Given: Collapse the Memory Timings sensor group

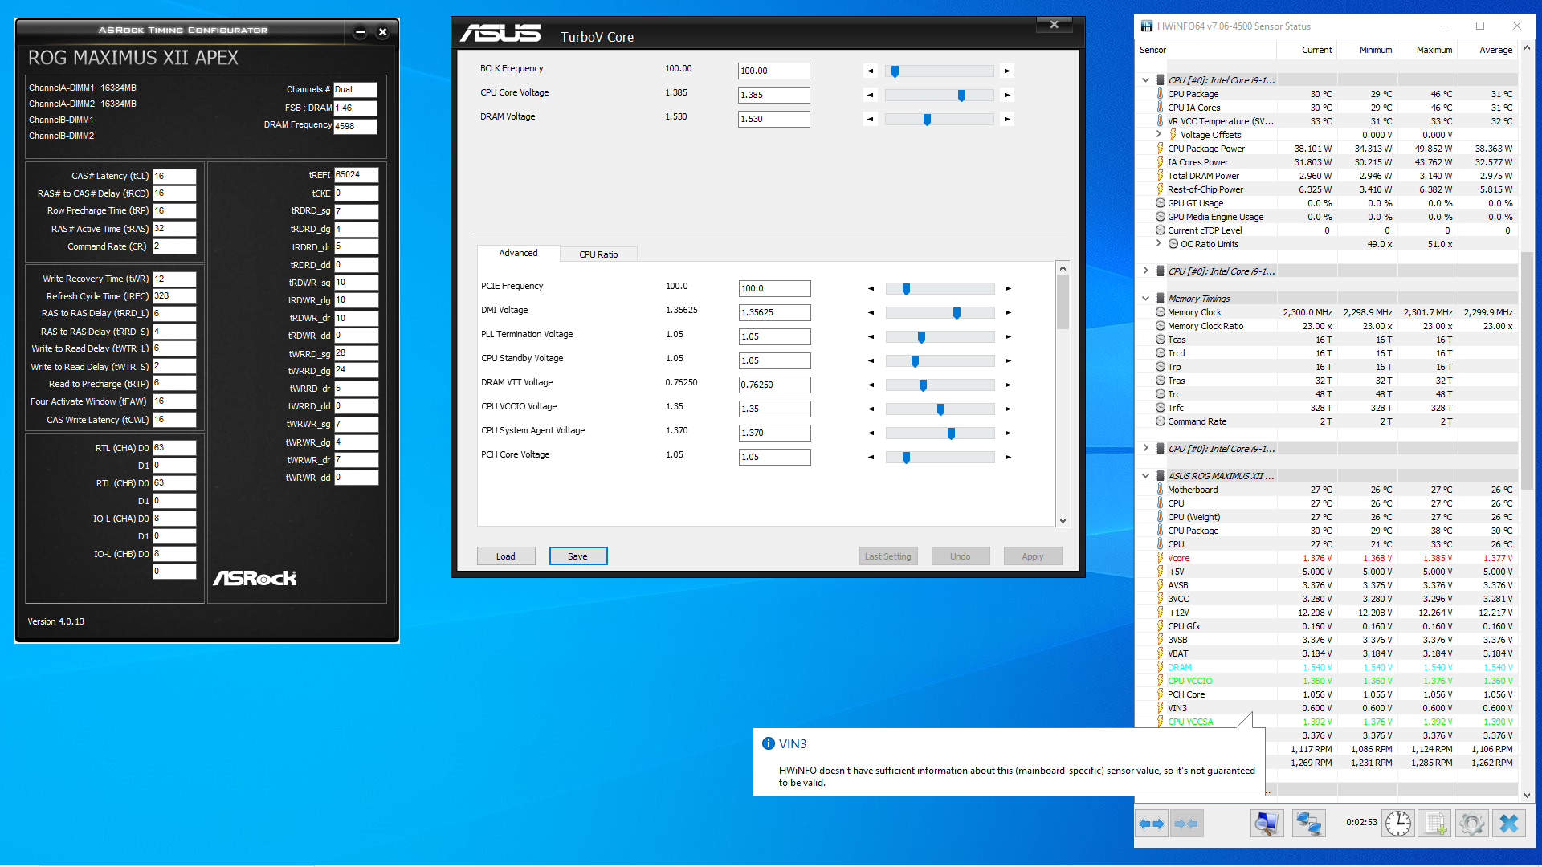Looking at the screenshot, I should [1145, 298].
